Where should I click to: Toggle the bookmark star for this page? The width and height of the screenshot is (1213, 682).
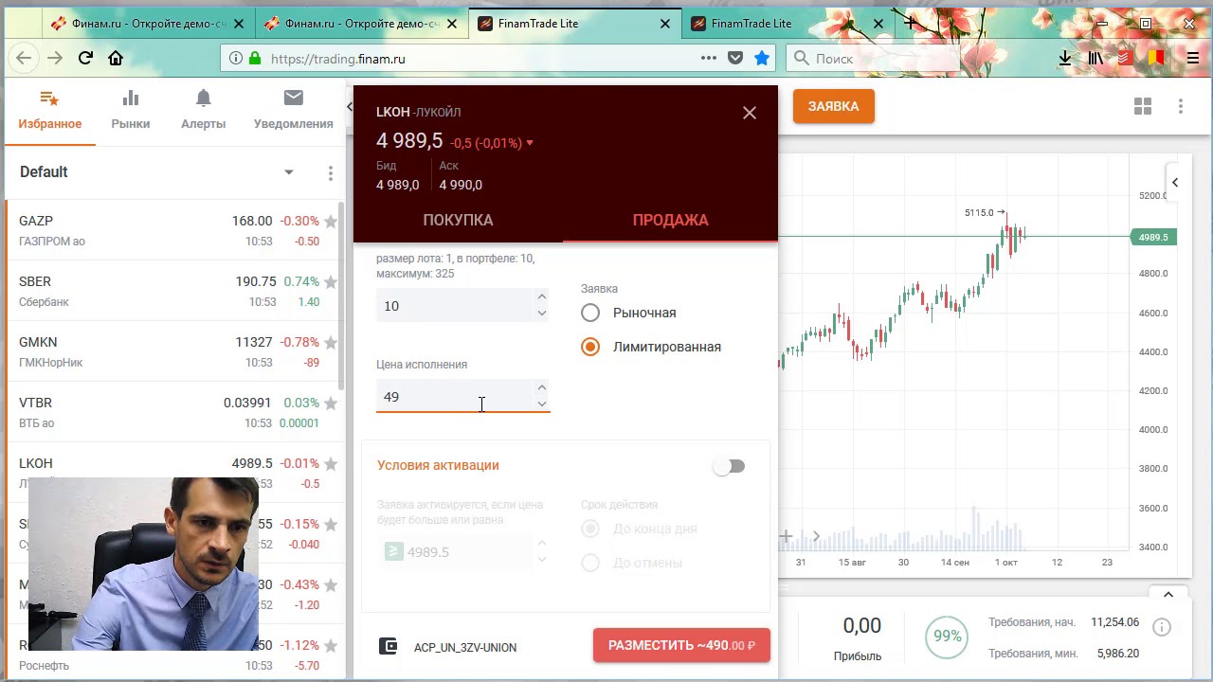click(x=762, y=58)
